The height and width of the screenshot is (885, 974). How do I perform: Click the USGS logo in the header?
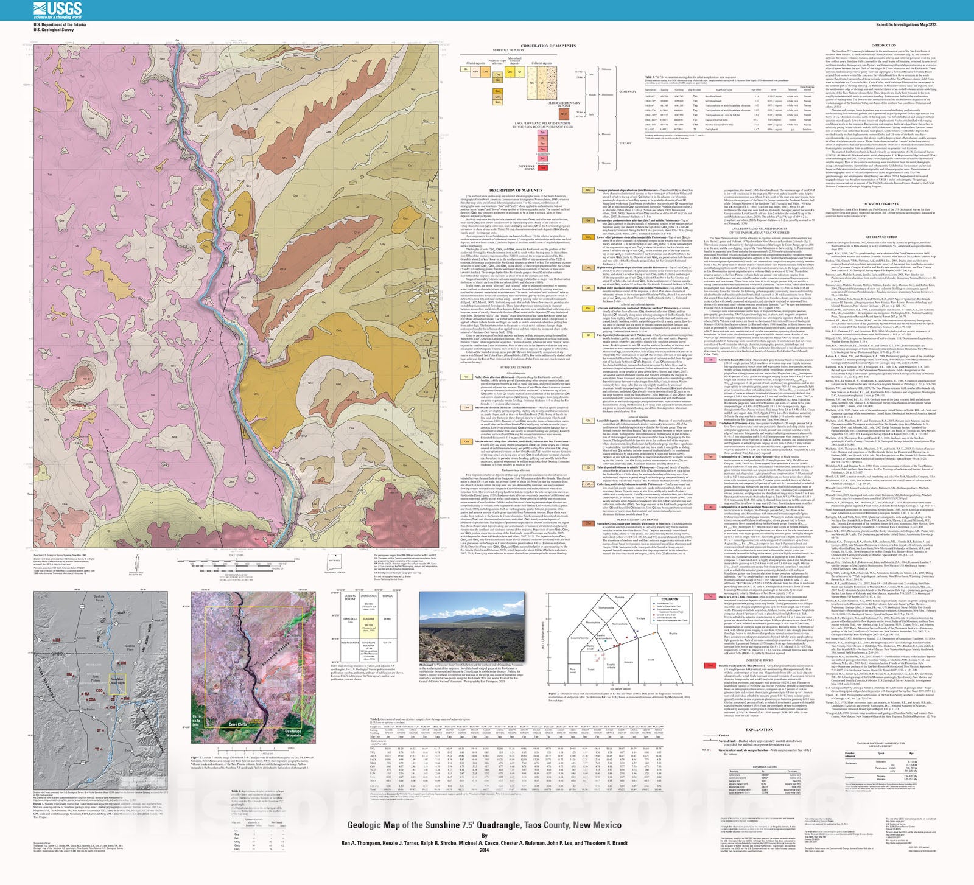[x=57, y=10]
